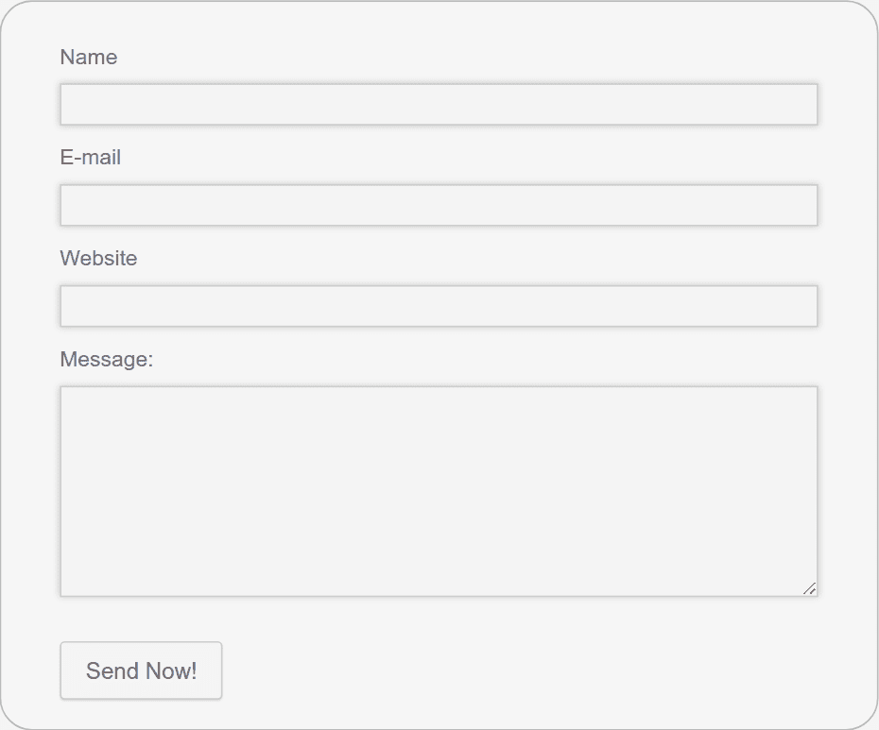
Task: Select the field between E-mail and Message
Action: 439,306
